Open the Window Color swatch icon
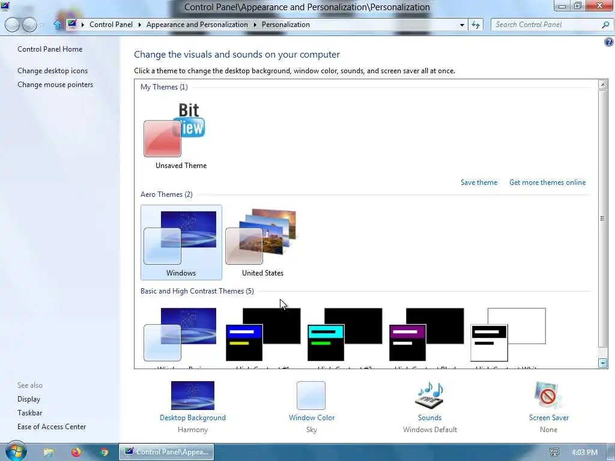615x461 pixels. coord(311,396)
